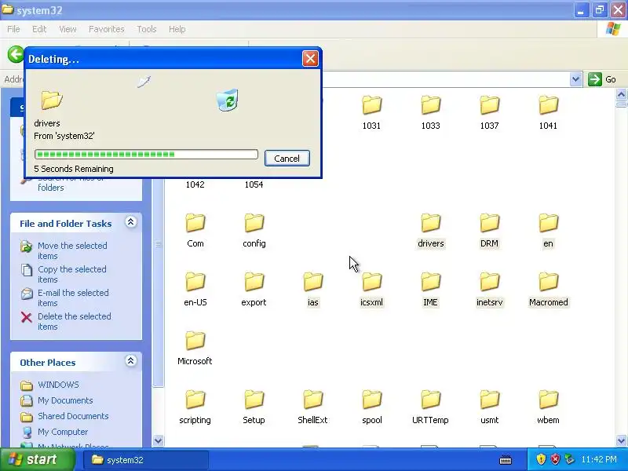Select the 1054 folder label
628x471 pixels.
[254, 184]
